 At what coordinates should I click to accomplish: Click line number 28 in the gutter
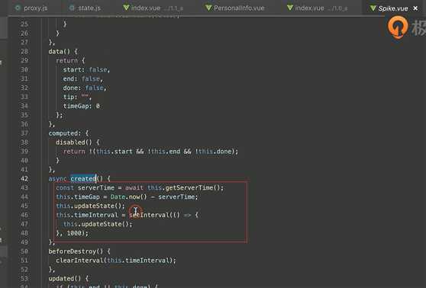click(24, 51)
